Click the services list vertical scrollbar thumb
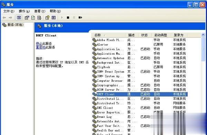 pos(203,49)
